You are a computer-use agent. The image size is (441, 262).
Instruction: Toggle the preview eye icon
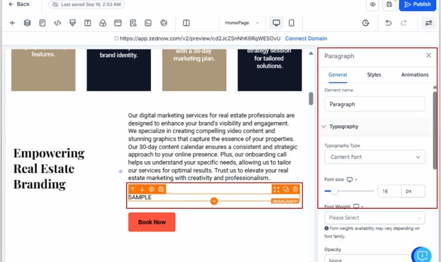tap(373, 5)
